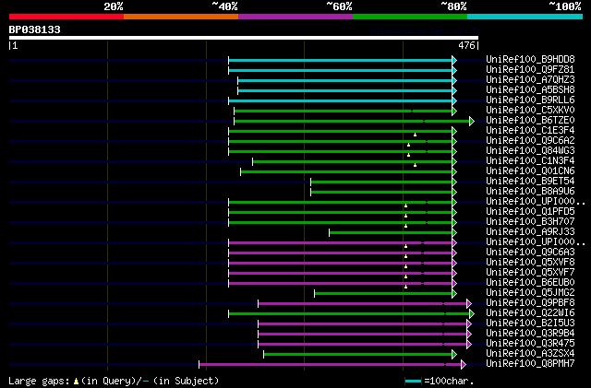Select the UniRef100_Q5JMG2 label

pyautogui.click(x=530, y=293)
